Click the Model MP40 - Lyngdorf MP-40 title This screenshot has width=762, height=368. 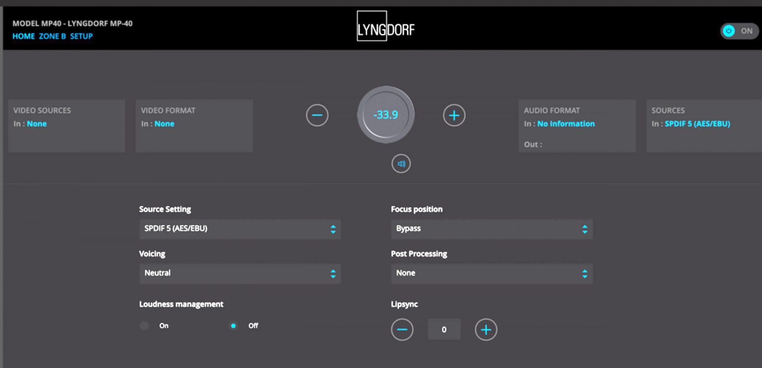pos(73,23)
